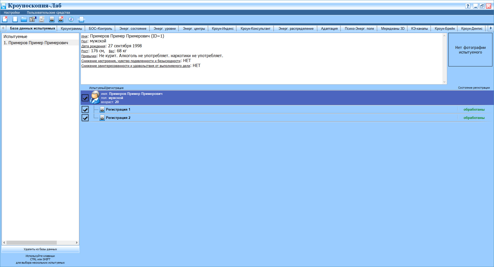Switch to the Кроунграммы tab
The image size is (494, 267).
click(72, 28)
